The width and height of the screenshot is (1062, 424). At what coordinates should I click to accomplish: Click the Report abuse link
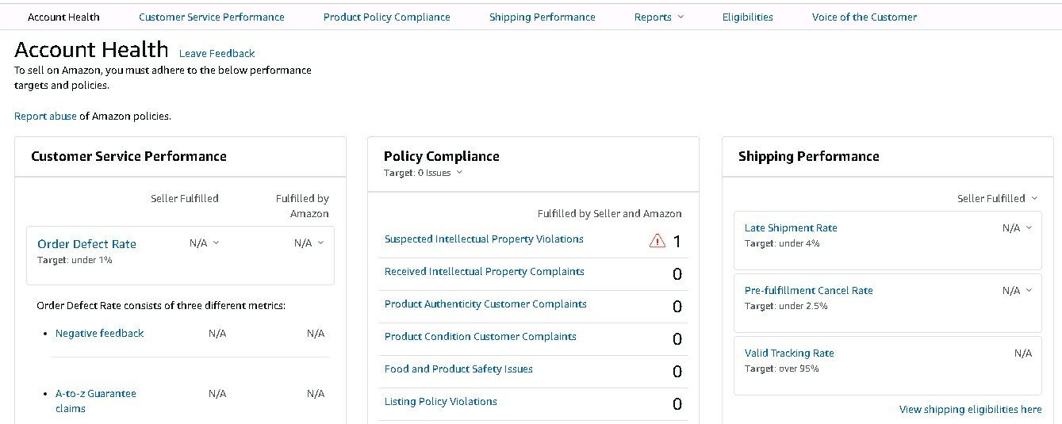[45, 116]
